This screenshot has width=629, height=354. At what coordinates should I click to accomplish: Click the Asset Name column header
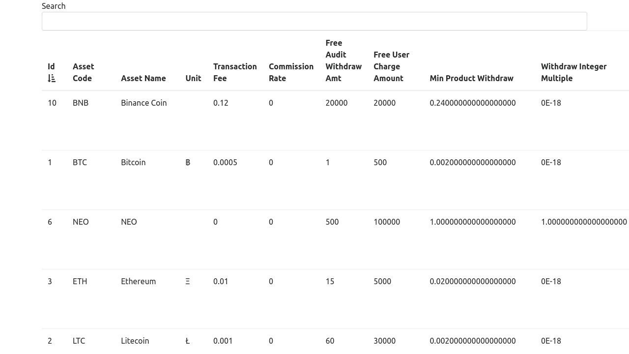point(143,78)
